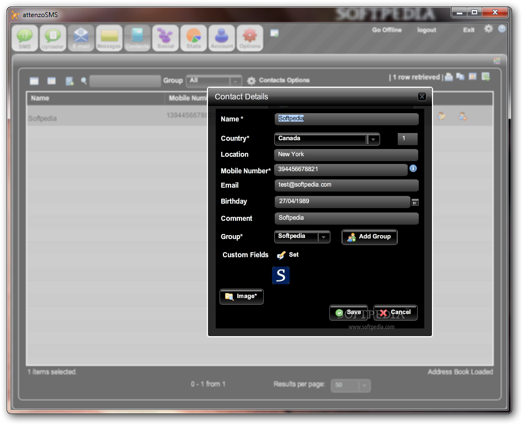This screenshot has height=425, width=523.
Task: Click the search magnifier icon in contacts toolbar
Action: (x=84, y=81)
